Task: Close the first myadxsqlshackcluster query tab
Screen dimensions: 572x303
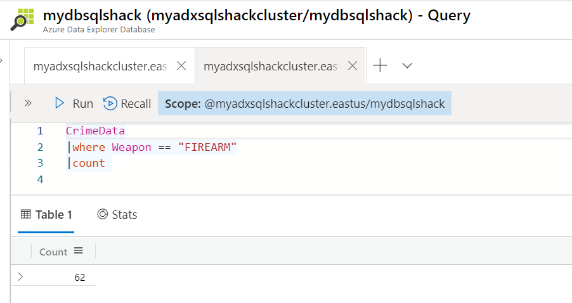Action: pyautogui.click(x=181, y=66)
